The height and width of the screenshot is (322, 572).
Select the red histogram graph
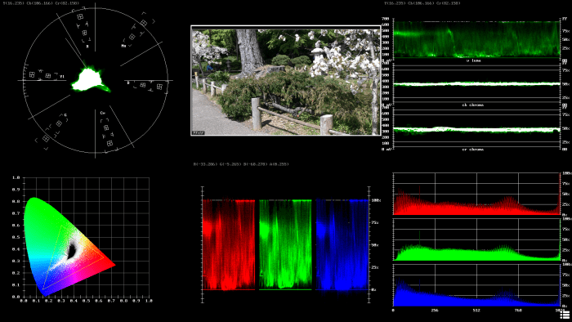[x=476, y=194]
